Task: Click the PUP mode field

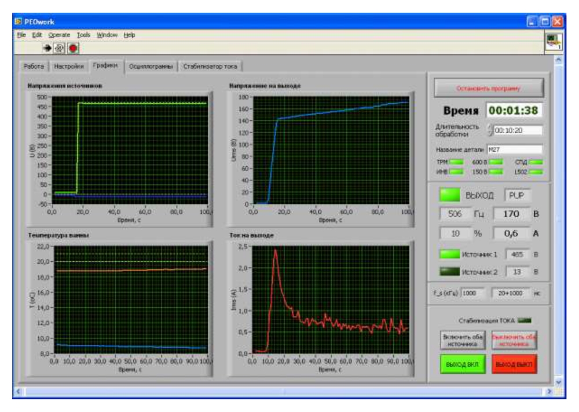Action: pos(517,195)
